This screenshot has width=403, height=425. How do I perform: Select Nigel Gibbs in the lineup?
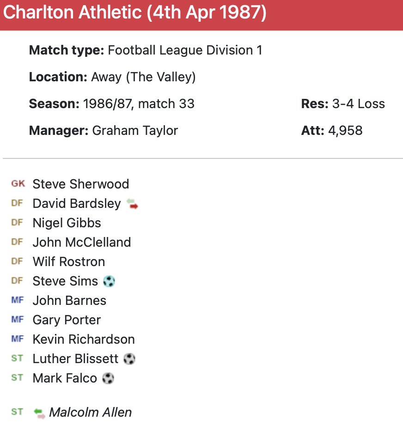click(x=67, y=223)
